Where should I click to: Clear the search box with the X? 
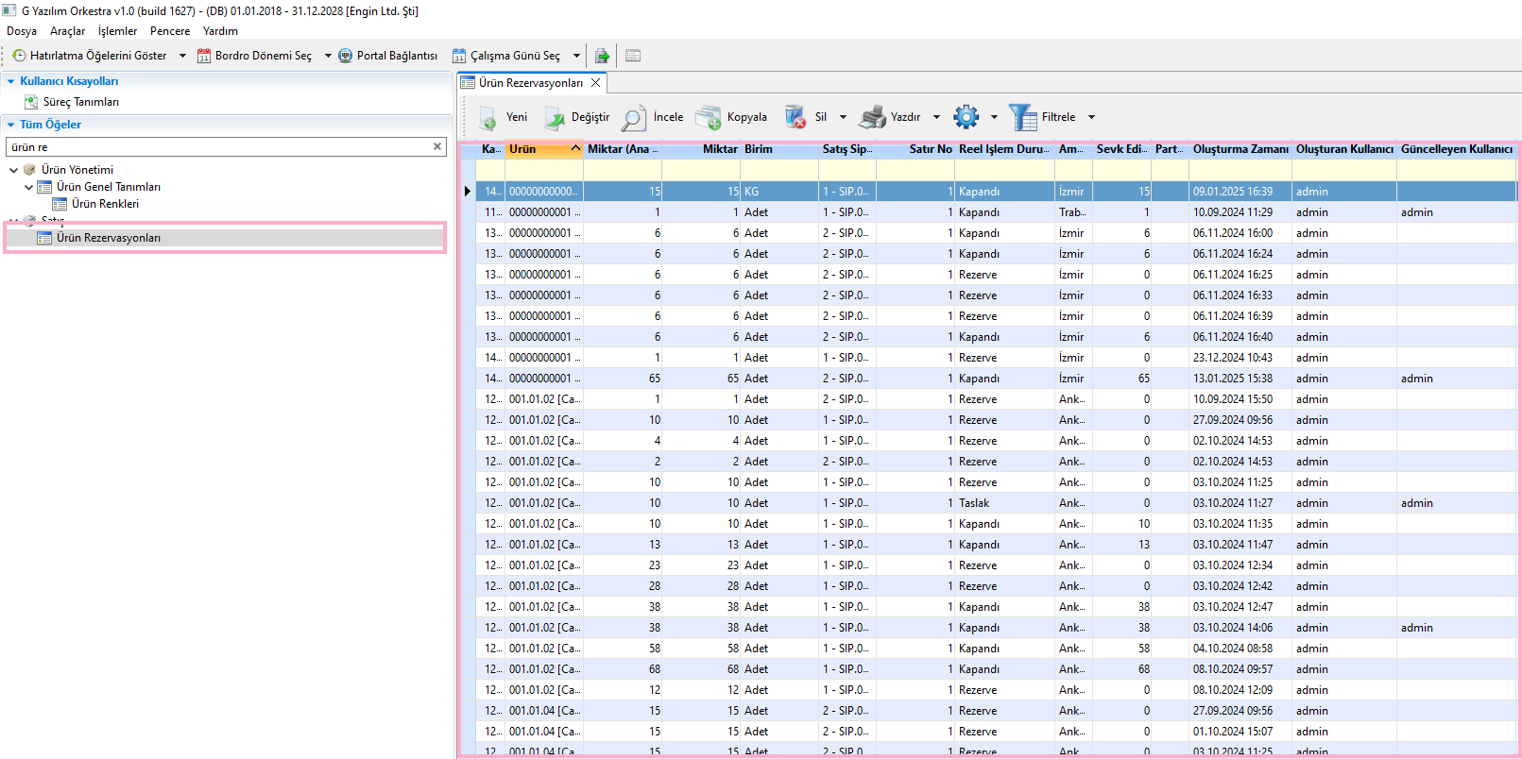(437, 146)
